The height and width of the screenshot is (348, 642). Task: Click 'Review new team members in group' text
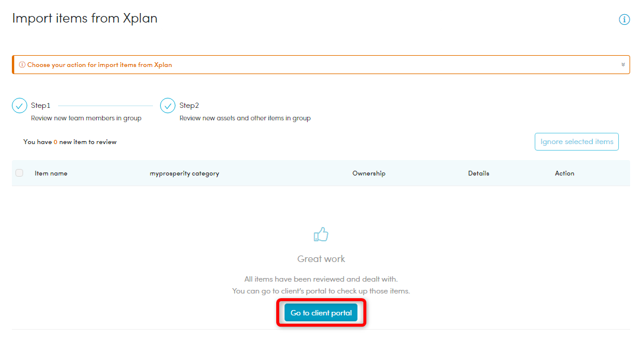pyautogui.click(x=86, y=118)
